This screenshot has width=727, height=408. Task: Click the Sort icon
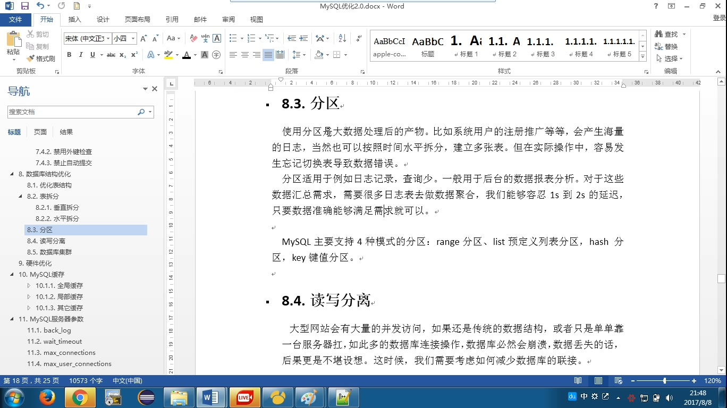point(342,38)
